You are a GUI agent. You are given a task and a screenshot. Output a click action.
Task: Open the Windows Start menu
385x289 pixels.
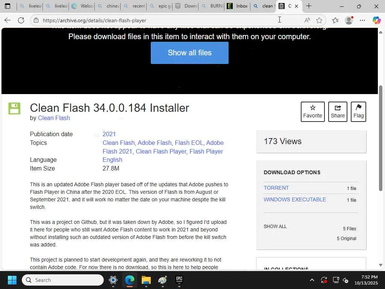[12, 280]
